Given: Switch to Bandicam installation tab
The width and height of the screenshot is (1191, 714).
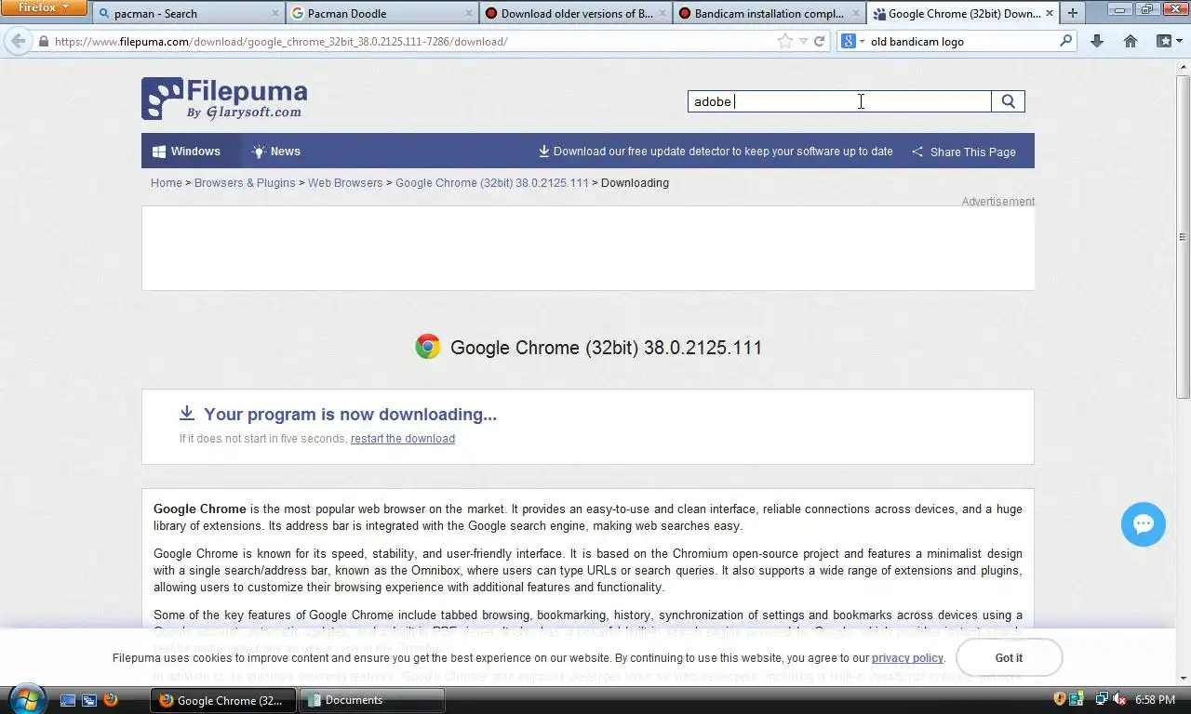Looking at the screenshot, I should point(769,13).
